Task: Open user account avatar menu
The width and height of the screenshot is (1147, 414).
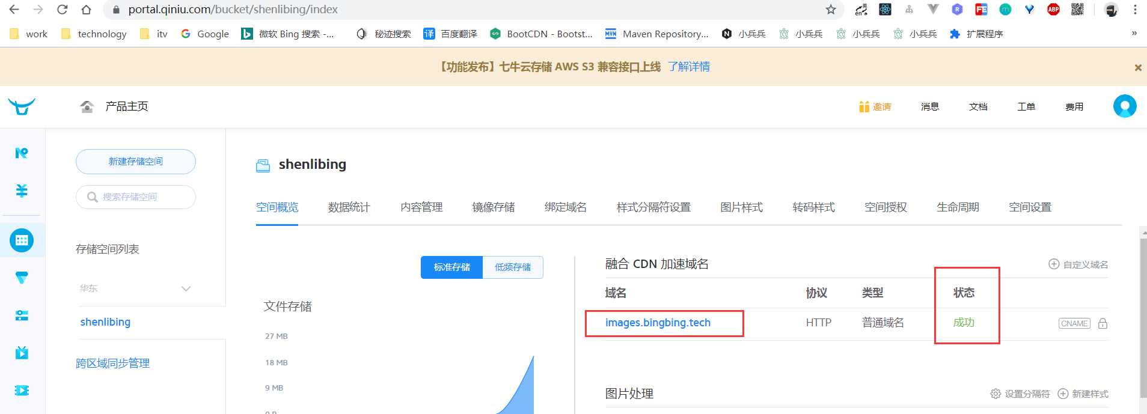Action: [x=1125, y=106]
